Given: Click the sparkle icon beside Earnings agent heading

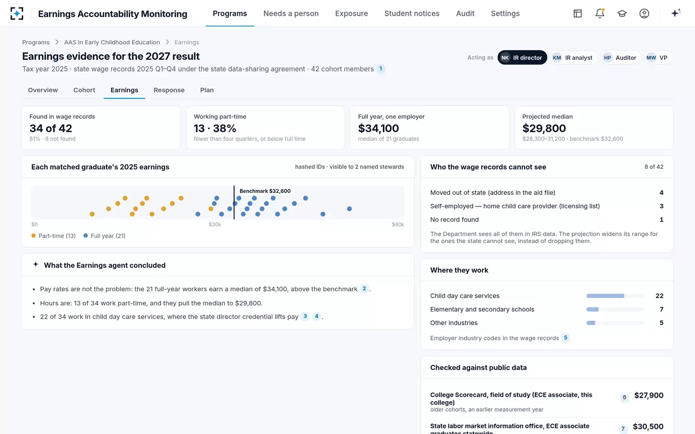Looking at the screenshot, I should point(36,265).
